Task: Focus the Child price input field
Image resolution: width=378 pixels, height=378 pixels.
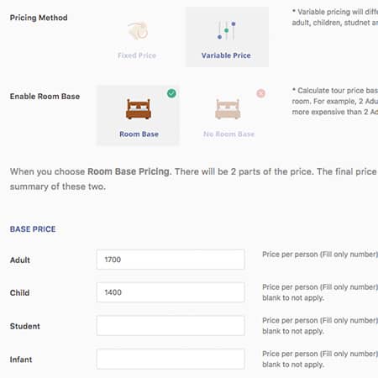Action: [171, 292]
